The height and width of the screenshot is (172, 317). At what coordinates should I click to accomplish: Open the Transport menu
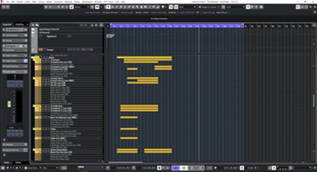pos(58,2)
